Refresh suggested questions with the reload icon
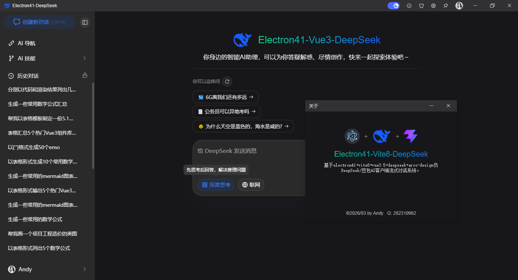 pyautogui.click(x=227, y=81)
